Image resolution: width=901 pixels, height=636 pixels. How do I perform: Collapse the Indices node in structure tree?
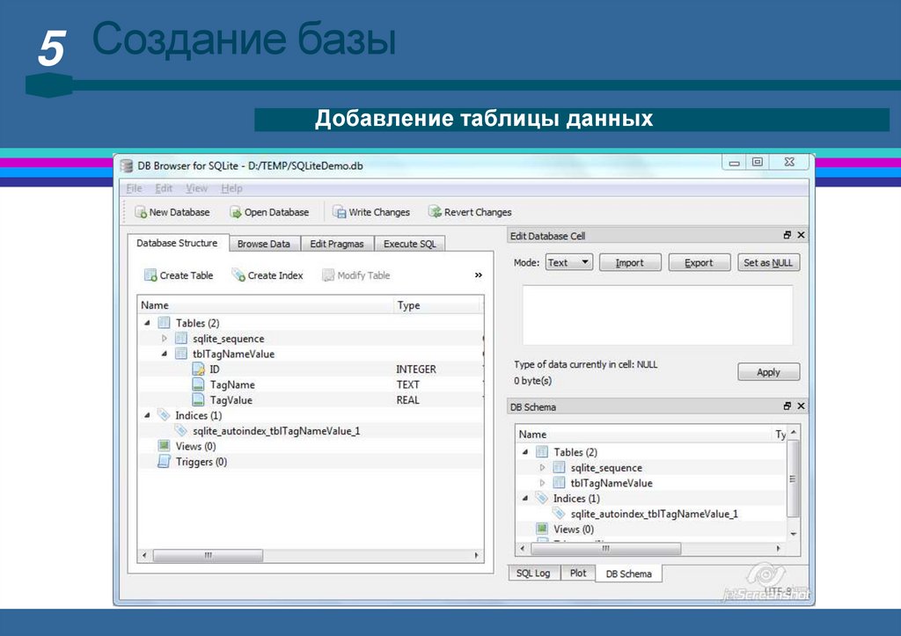147,415
